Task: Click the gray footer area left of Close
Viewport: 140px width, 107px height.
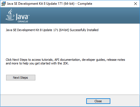Action: [x=43, y=101]
